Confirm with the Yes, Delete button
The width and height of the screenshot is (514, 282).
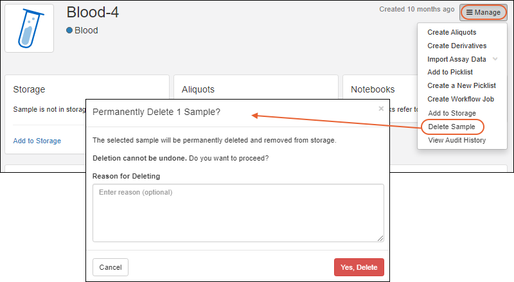[359, 267]
